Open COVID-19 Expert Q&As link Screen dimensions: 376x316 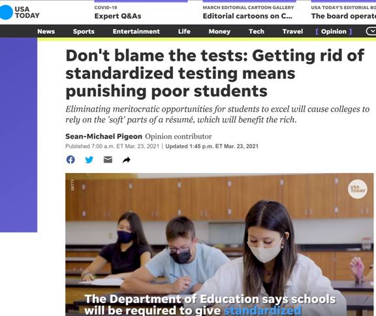point(117,12)
